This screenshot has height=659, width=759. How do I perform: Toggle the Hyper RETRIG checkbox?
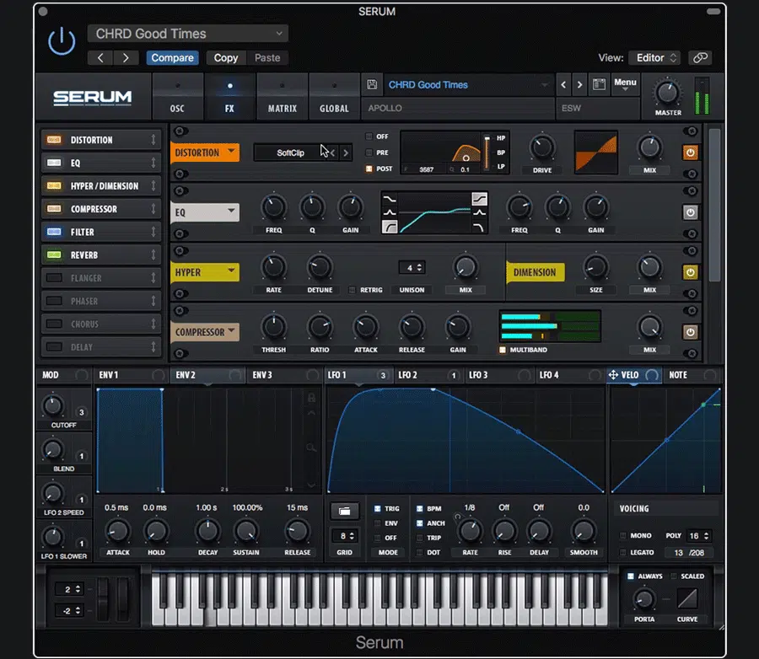[352, 290]
